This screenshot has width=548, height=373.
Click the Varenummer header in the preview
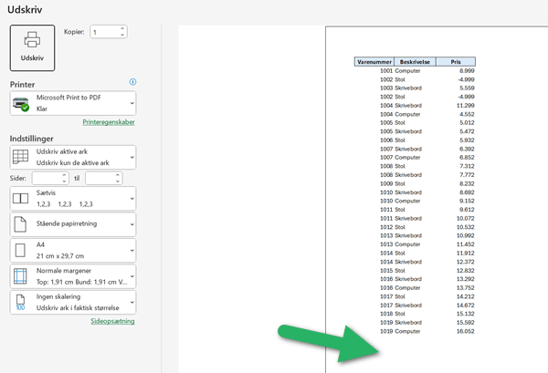(374, 62)
